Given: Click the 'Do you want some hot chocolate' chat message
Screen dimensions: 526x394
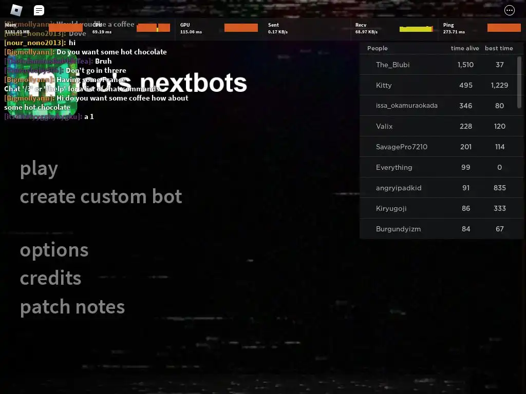Looking at the screenshot, I should (x=111, y=52).
